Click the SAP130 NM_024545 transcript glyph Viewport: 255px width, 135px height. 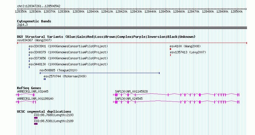(176, 102)
